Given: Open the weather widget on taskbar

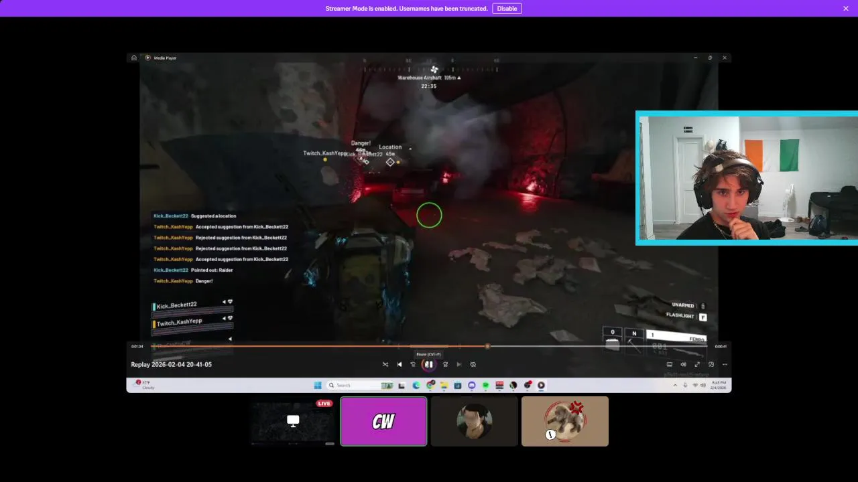Looking at the screenshot, I should pyautogui.click(x=145, y=385).
